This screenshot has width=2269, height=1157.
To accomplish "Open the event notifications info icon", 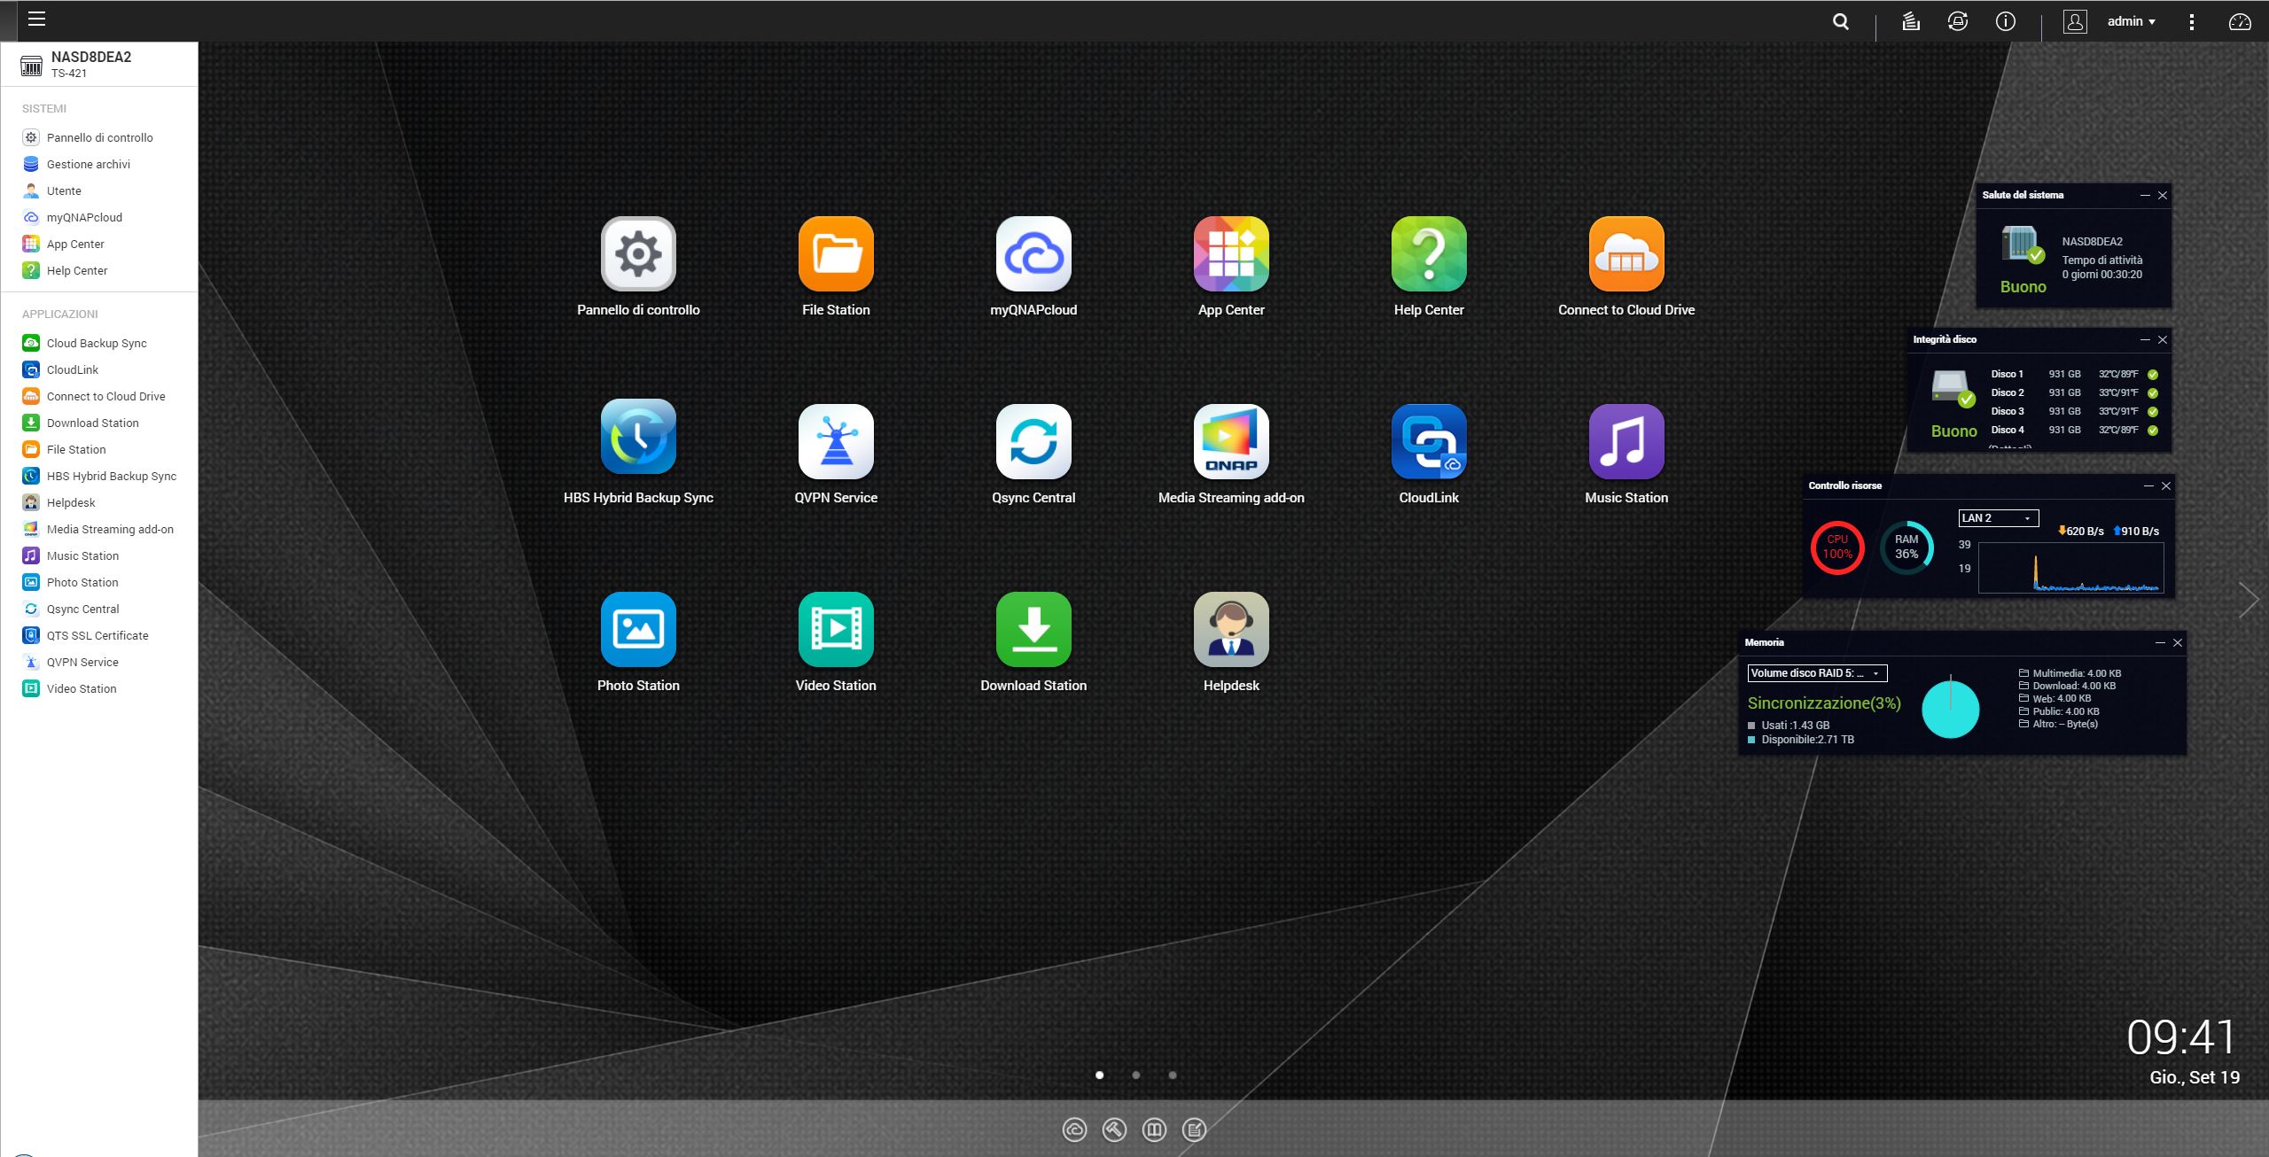I will (2005, 22).
